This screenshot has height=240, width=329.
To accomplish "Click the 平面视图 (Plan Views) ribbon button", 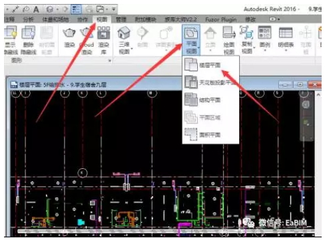I will point(191,40).
